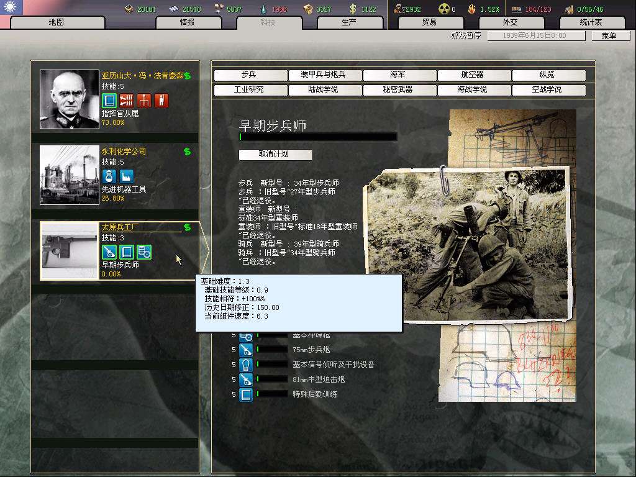Click the red soldier icon on the first research team

pos(161,100)
